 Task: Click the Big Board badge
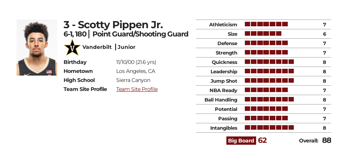241,141
